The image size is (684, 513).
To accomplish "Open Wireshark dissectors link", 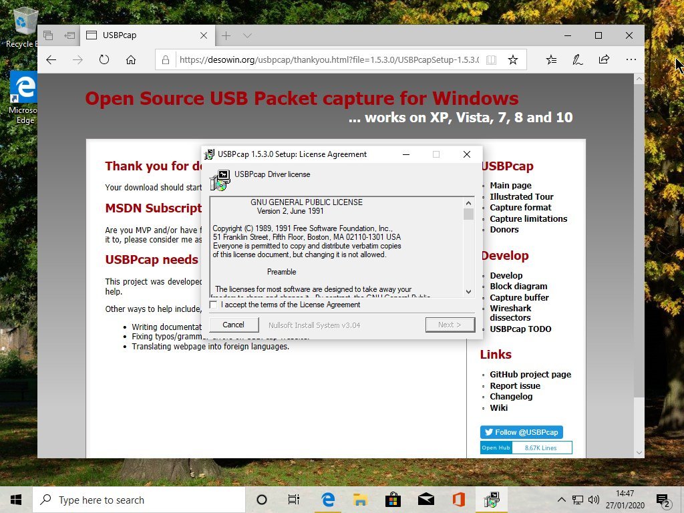I will tap(510, 313).
